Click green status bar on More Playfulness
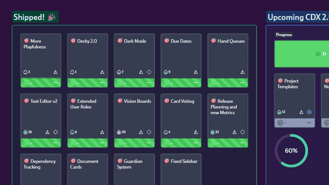329x185 pixels. 41,83
